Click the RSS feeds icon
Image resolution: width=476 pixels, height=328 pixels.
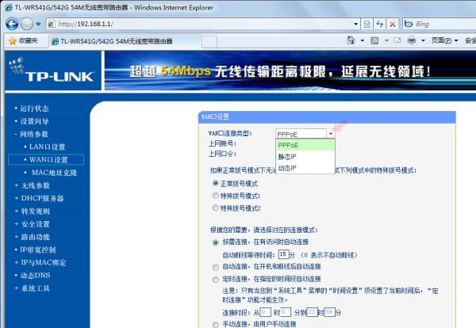click(374, 40)
